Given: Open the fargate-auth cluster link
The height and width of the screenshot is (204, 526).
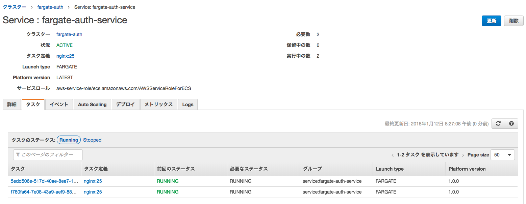Looking at the screenshot, I should 69,34.
